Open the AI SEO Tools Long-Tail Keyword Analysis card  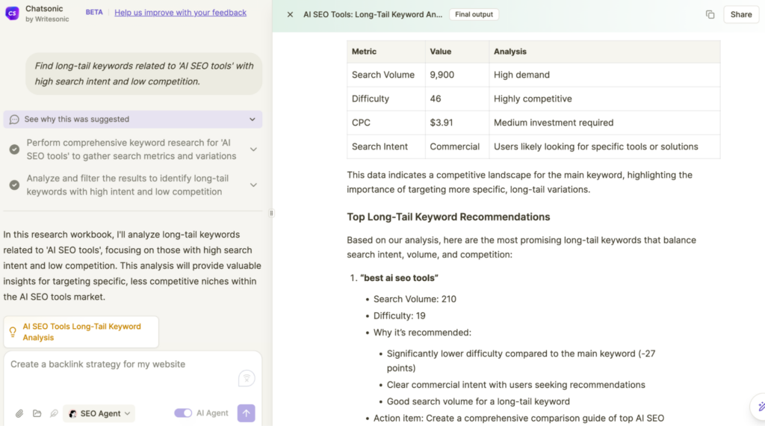(81, 332)
